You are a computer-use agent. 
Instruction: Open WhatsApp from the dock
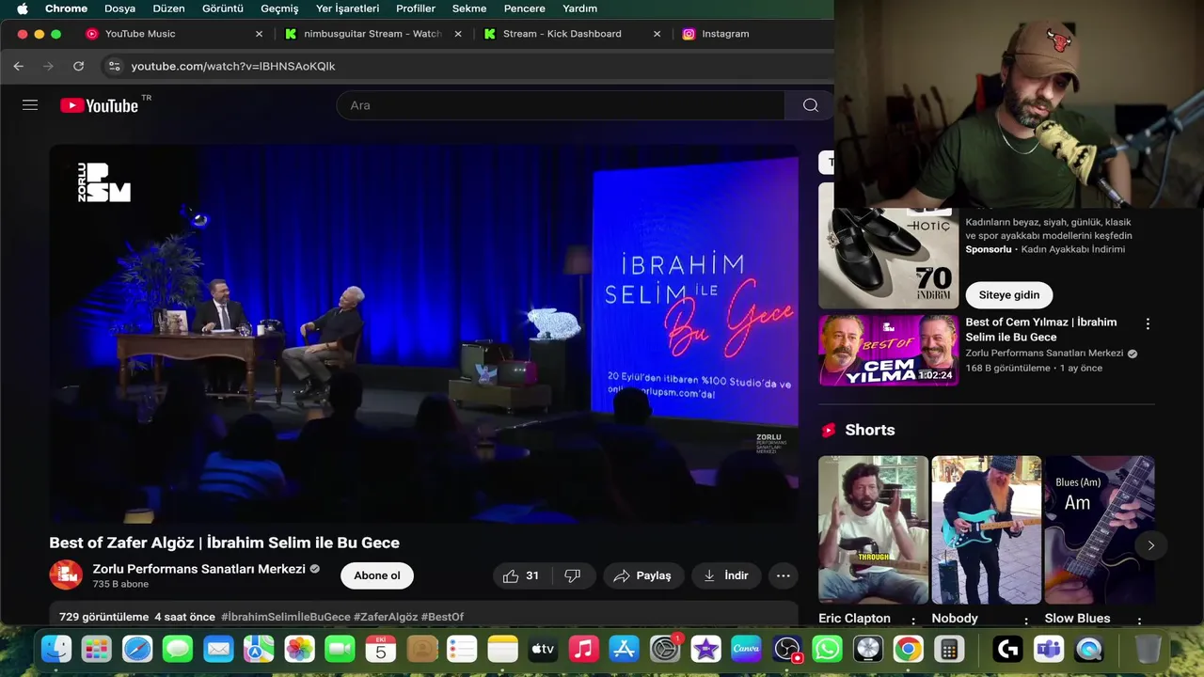pyautogui.click(x=828, y=649)
